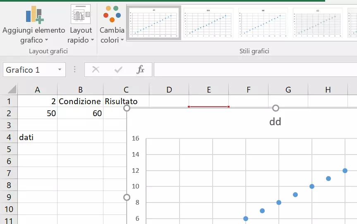Expand the Grafico 1 name box dropdown
Viewport: 357px width, 224px height.
[x=60, y=70]
